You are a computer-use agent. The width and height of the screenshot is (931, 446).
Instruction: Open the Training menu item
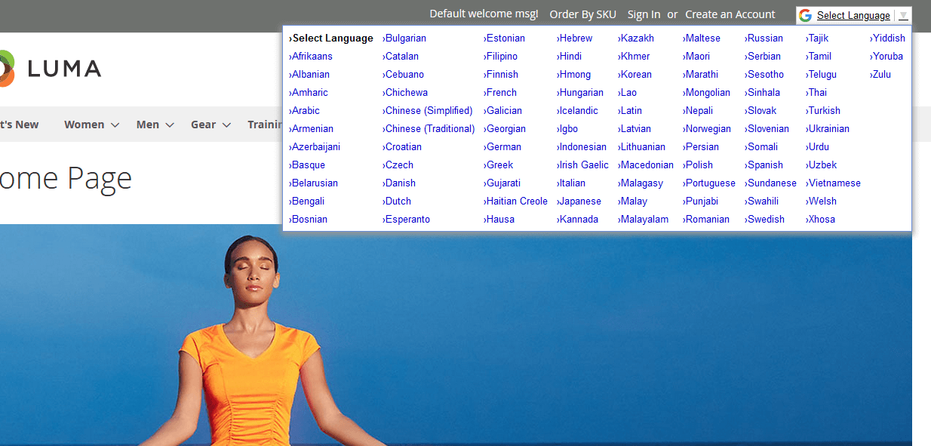pos(266,124)
